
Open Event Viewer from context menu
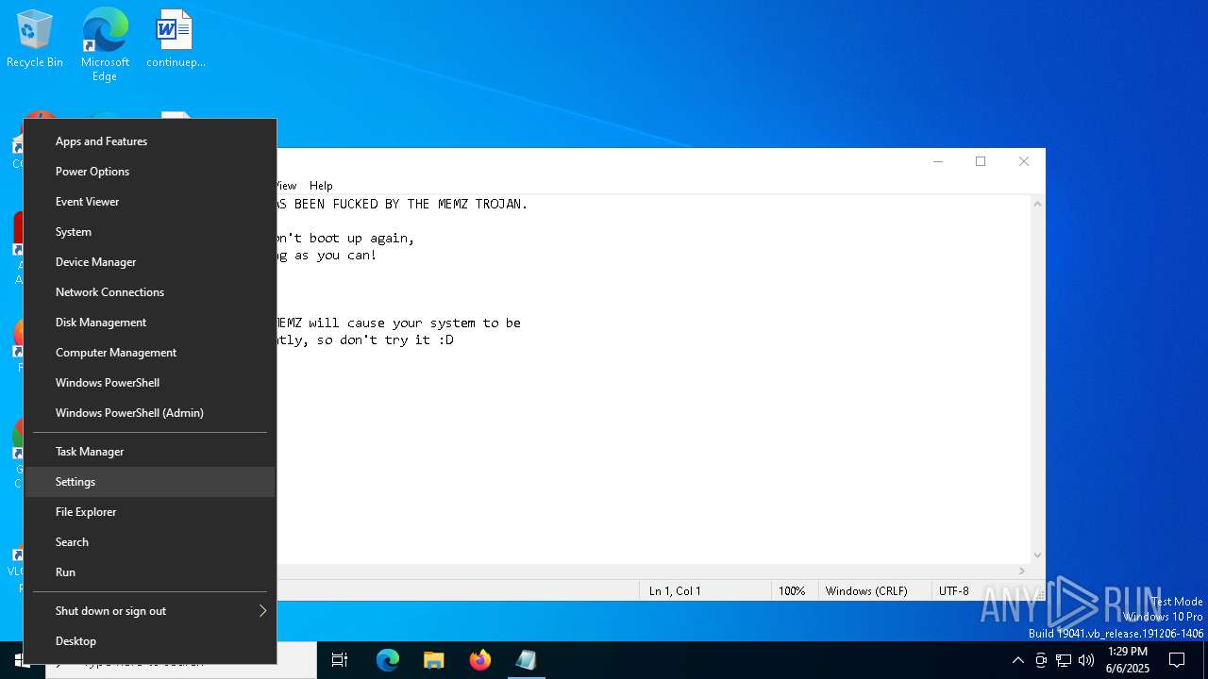click(x=150, y=202)
